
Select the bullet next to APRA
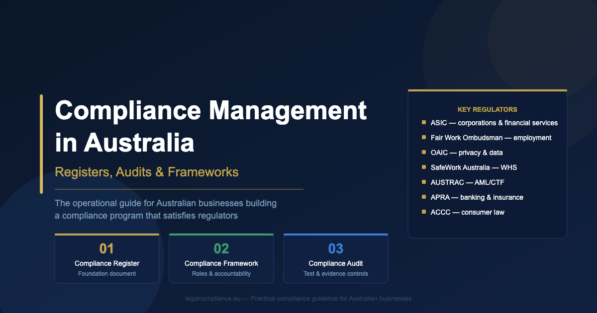tap(423, 197)
